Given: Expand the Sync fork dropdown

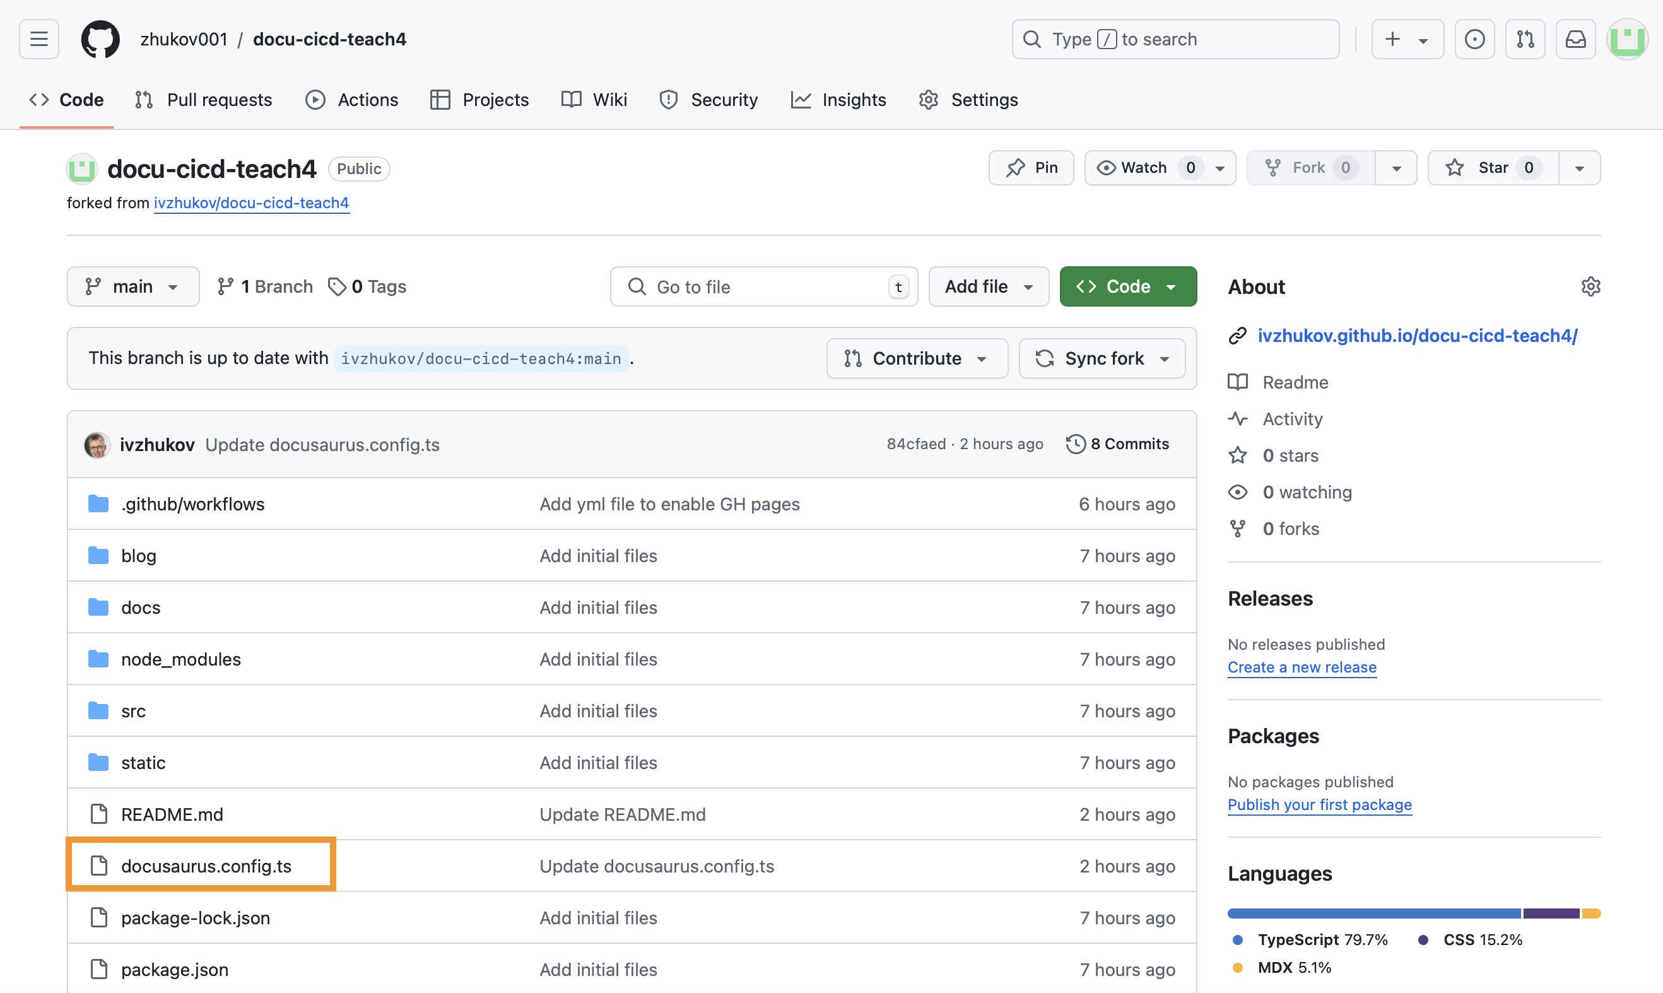Looking at the screenshot, I should pyautogui.click(x=1102, y=358).
